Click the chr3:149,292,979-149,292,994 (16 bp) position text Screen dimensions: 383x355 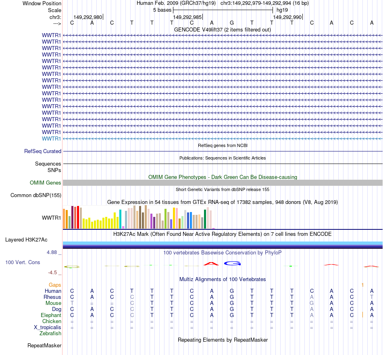pyautogui.click(x=264, y=3)
